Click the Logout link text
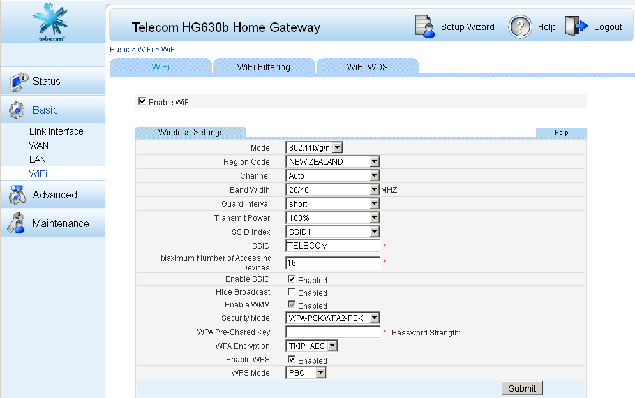 click(x=608, y=27)
